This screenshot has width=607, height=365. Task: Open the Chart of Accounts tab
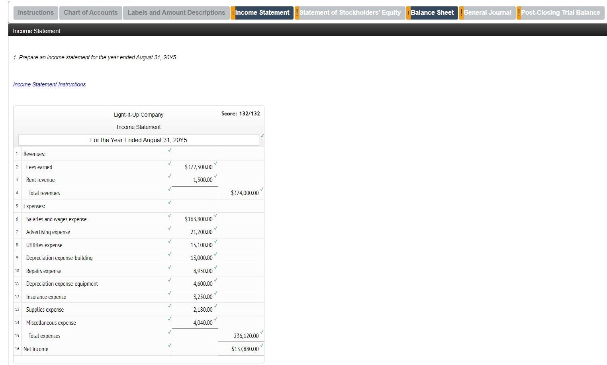tap(90, 13)
